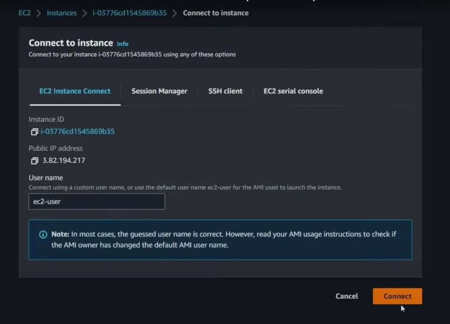Click the Connect to instance page heading
Viewport: 450px width, 324px height.
tap(70, 43)
